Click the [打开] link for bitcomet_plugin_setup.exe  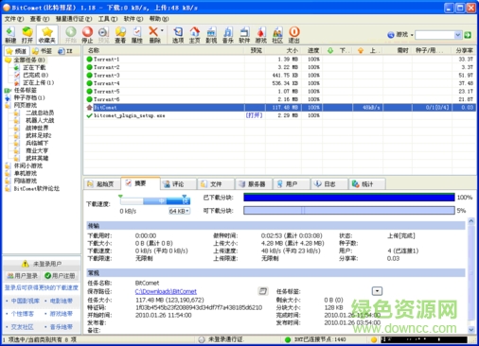pos(255,115)
